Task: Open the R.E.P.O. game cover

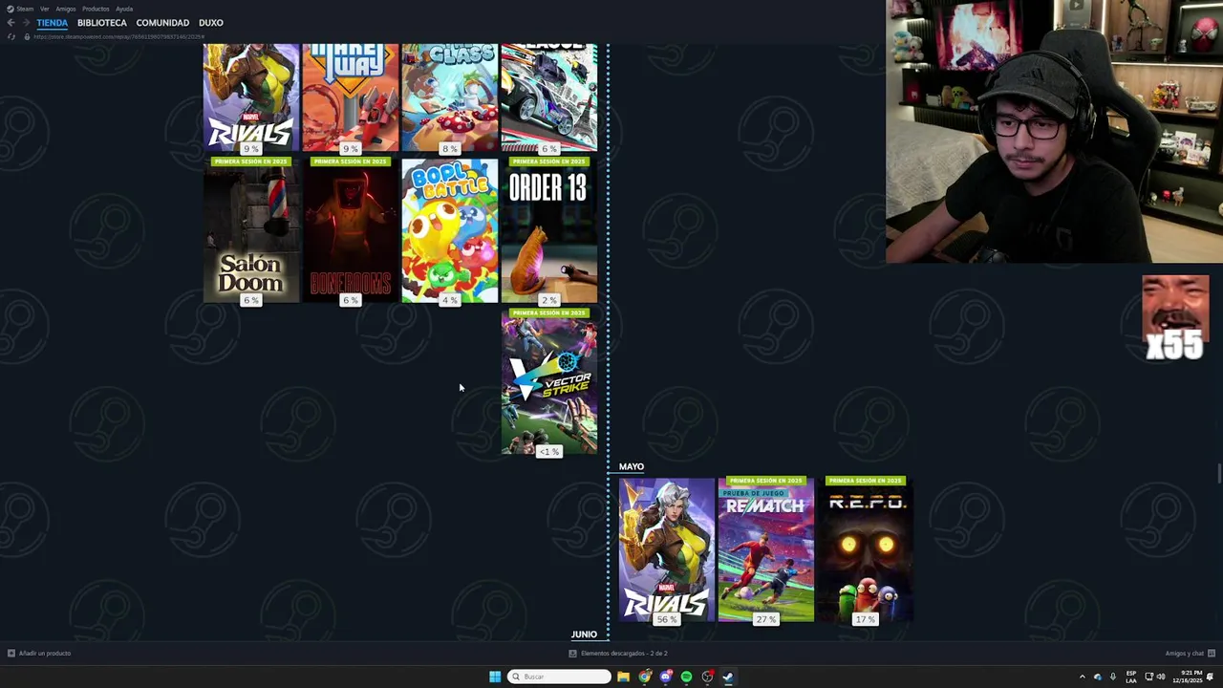Action: (x=866, y=549)
